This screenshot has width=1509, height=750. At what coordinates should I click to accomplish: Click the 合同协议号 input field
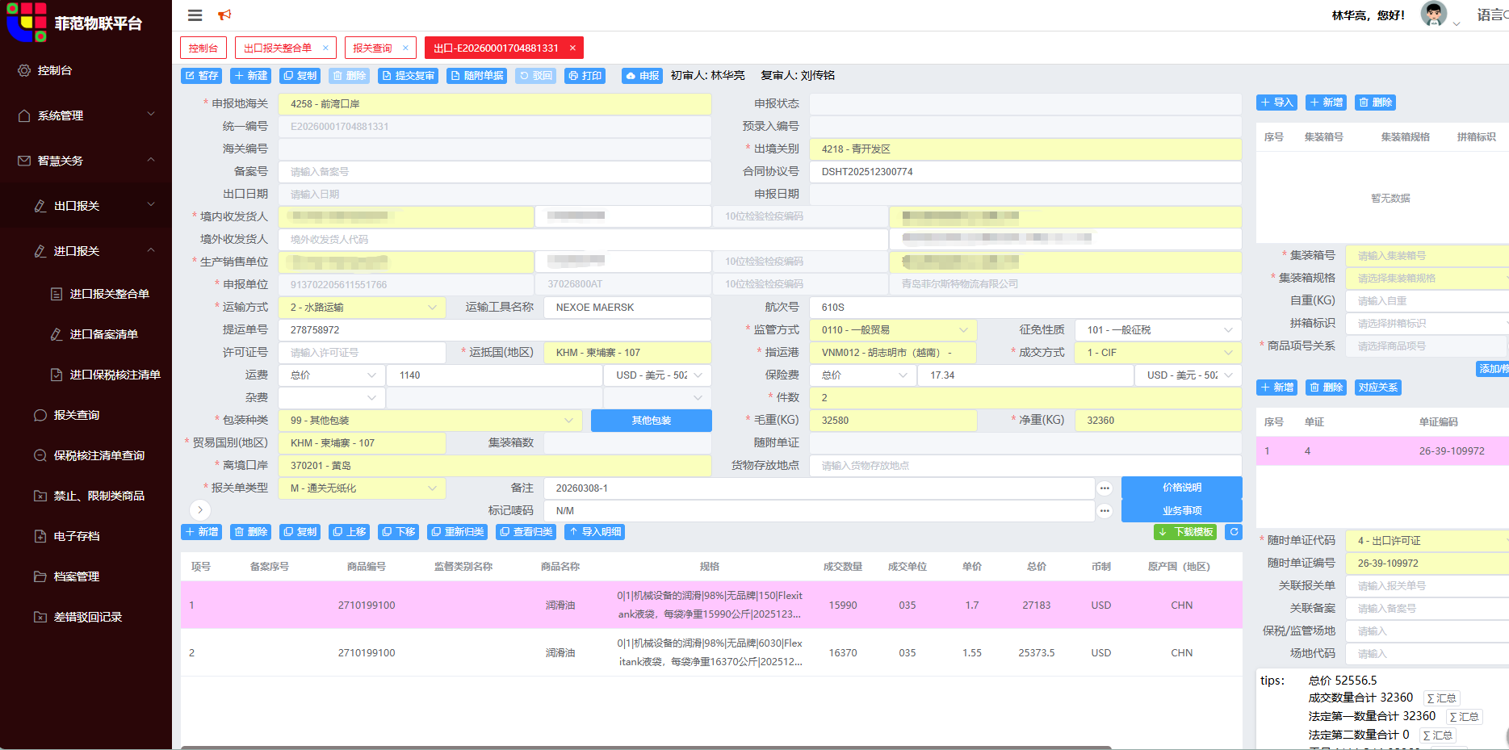coord(1025,172)
